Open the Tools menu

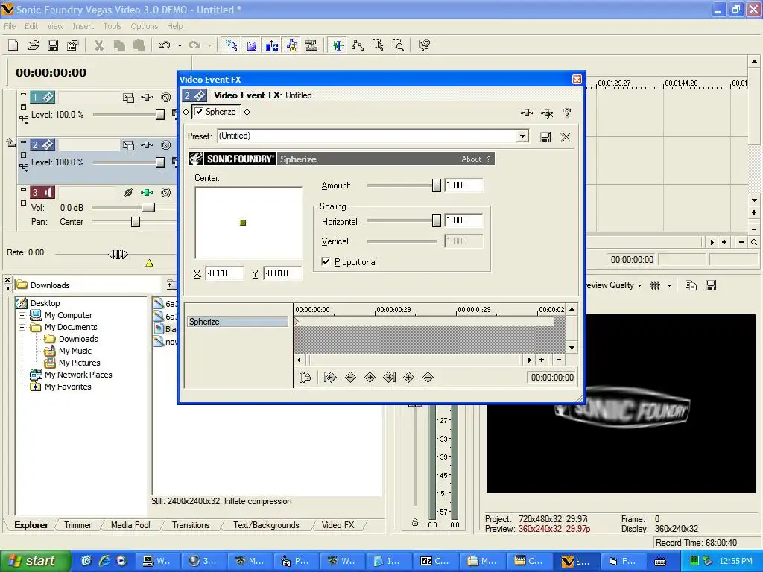coord(113,26)
